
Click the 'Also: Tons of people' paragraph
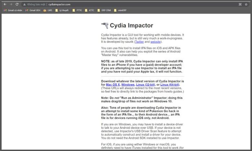coord(141,113)
